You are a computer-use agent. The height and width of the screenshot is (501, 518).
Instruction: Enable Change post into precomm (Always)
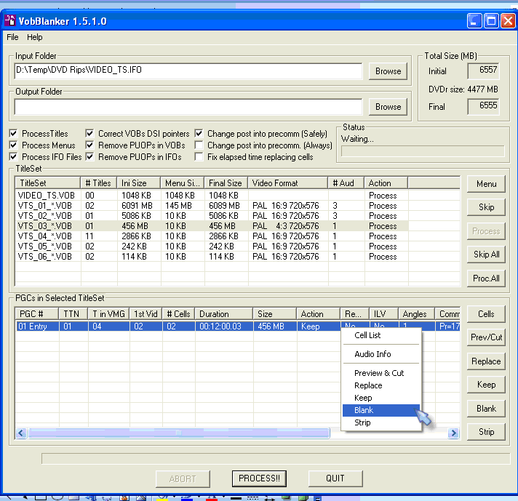pos(199,145)
